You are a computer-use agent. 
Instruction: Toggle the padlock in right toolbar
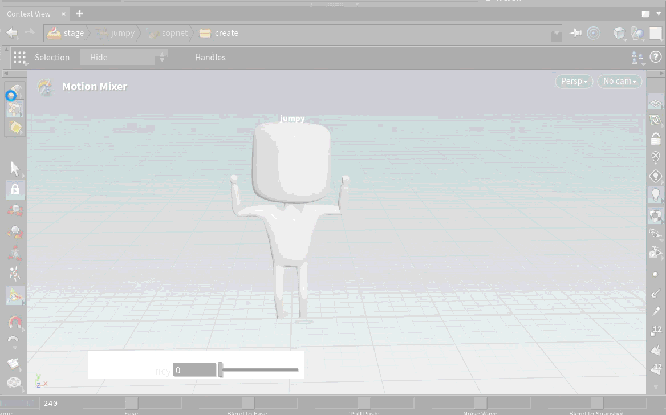pos(656,139)
